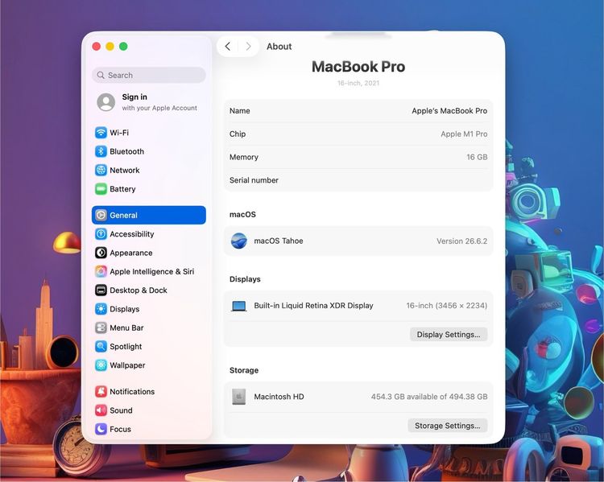
Task: Click the Apple M1 Pro chip value
Action: tap(464, 134)
